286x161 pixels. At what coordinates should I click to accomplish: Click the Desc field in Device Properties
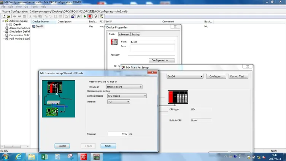click(153, 48)
